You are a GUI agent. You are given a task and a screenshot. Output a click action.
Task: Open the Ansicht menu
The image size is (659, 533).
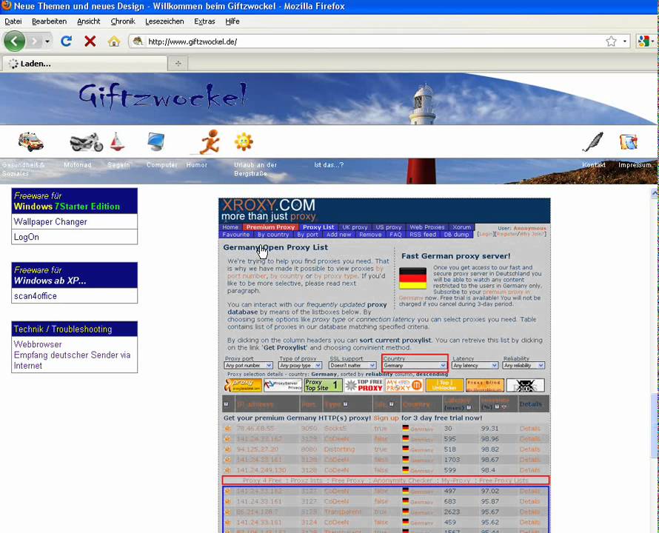click(x=89, y=21)
